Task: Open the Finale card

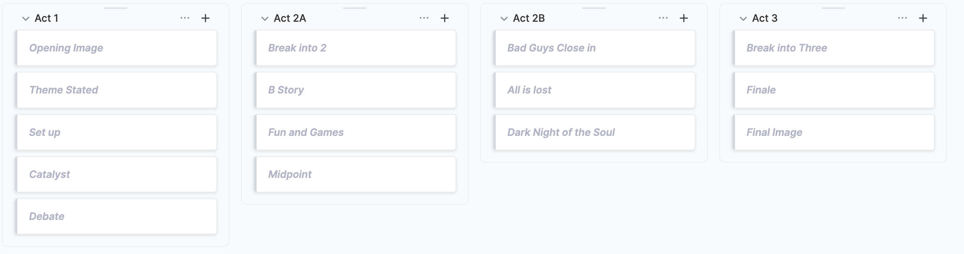Action: [834, 90]
